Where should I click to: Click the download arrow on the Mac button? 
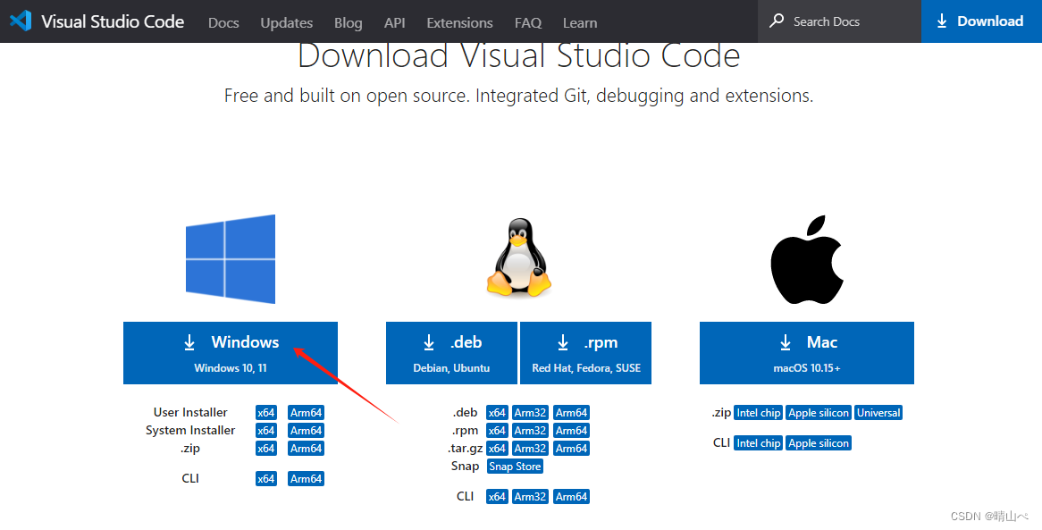(786, 342)
